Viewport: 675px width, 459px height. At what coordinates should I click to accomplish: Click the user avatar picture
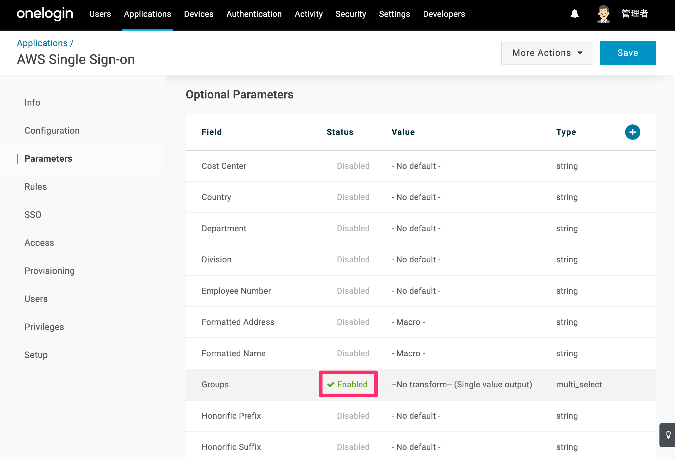point(604,14)
